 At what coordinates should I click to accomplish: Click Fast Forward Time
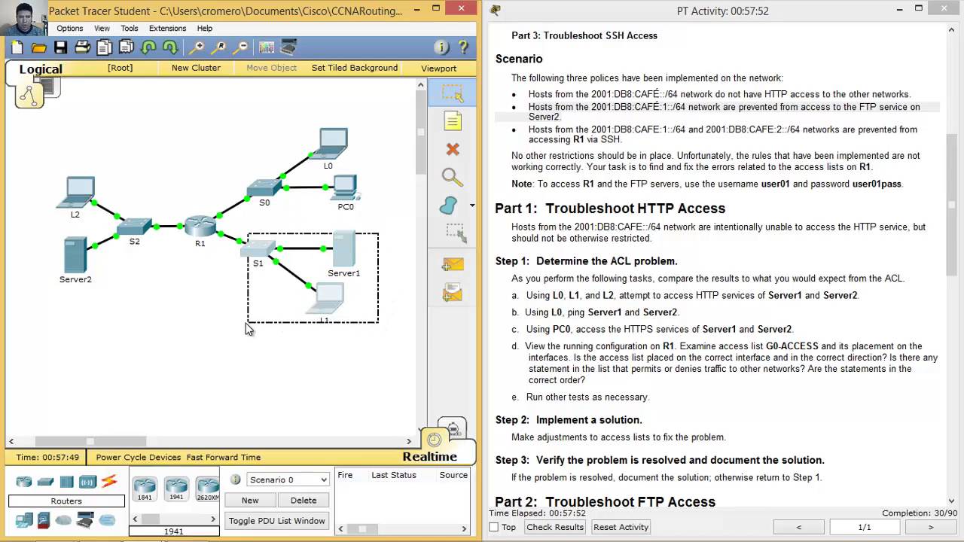click(x=224, y=457)
